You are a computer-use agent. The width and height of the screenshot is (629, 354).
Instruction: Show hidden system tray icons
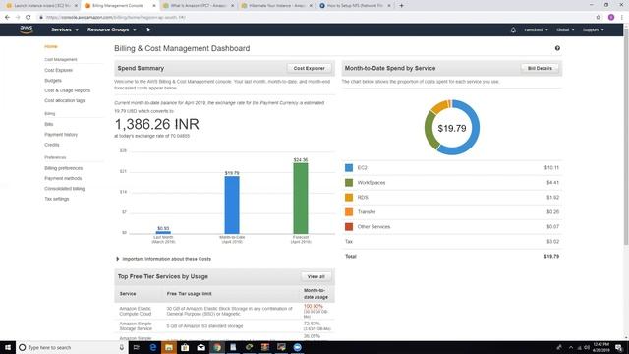point(571,347)
